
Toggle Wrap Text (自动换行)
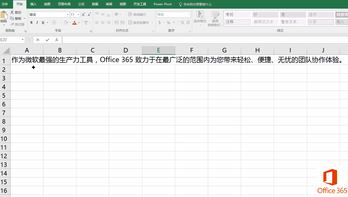(137, 15)
